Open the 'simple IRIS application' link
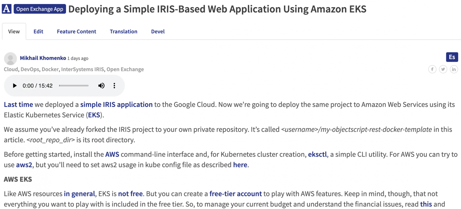Image resolution: width=461 pixels, height=209 pixels. tap(116, 105)
